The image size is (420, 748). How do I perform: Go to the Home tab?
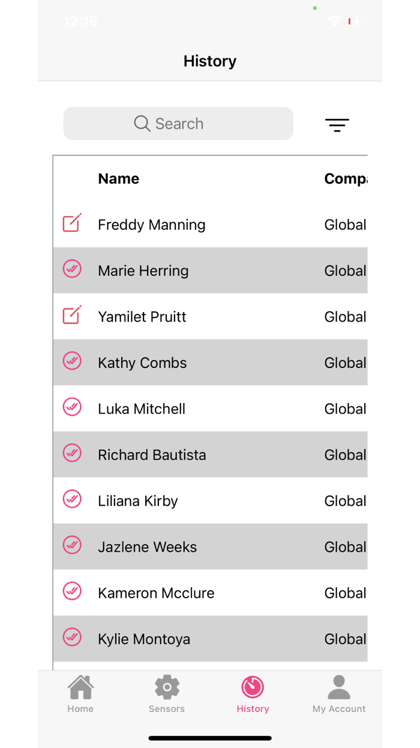click(80, 694)
